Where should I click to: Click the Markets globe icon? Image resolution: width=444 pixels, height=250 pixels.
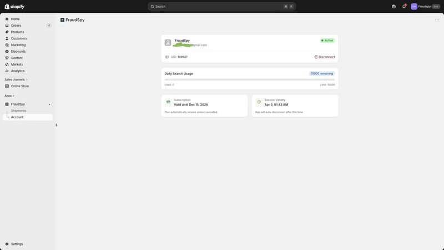coord(7,64)
